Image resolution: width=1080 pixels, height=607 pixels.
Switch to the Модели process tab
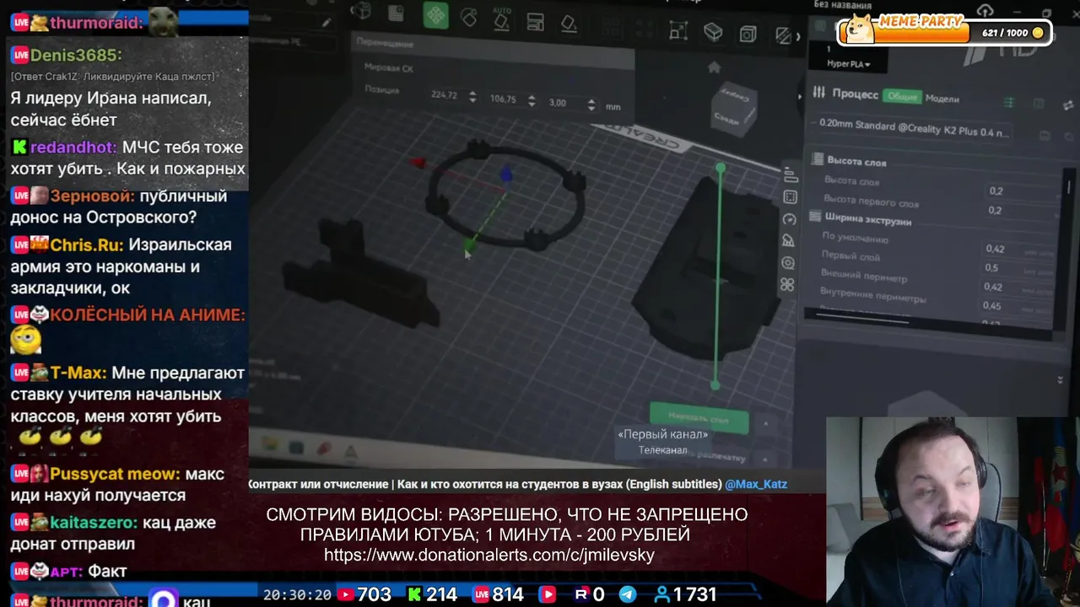point(942,99)
